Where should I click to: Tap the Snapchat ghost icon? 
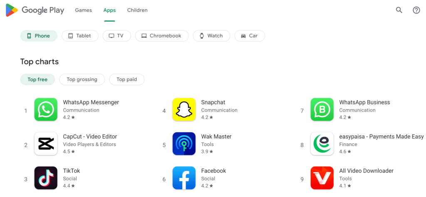(x=184, y=110)
